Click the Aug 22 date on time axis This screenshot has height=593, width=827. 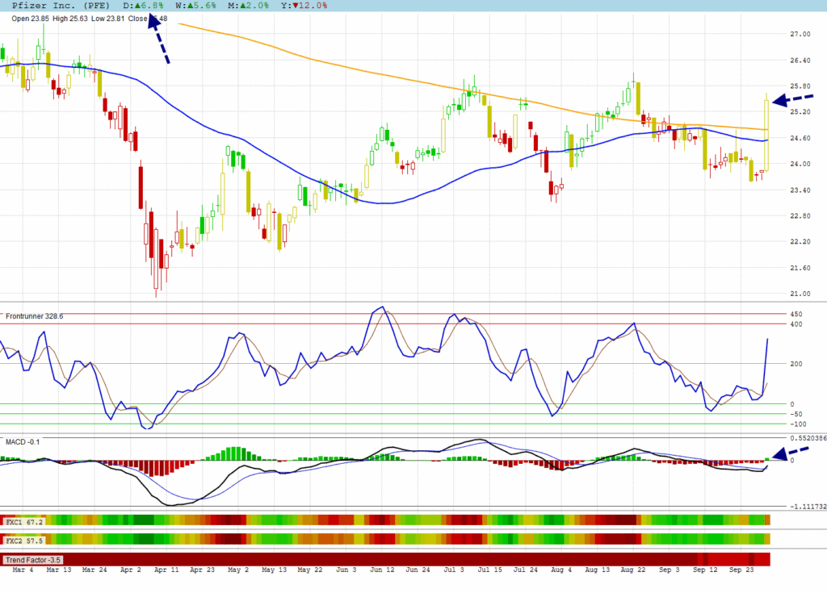coord(634,570)
